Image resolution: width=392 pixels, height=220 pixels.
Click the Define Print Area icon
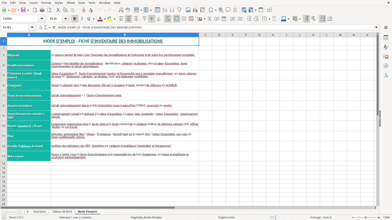(244, 10)
